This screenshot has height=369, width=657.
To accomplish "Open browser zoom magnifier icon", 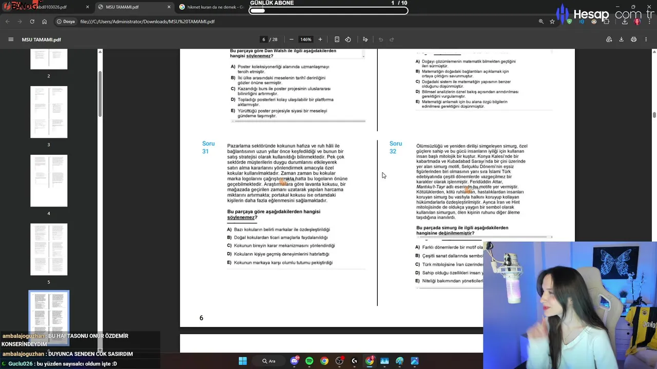I will (x=541, y=22).
